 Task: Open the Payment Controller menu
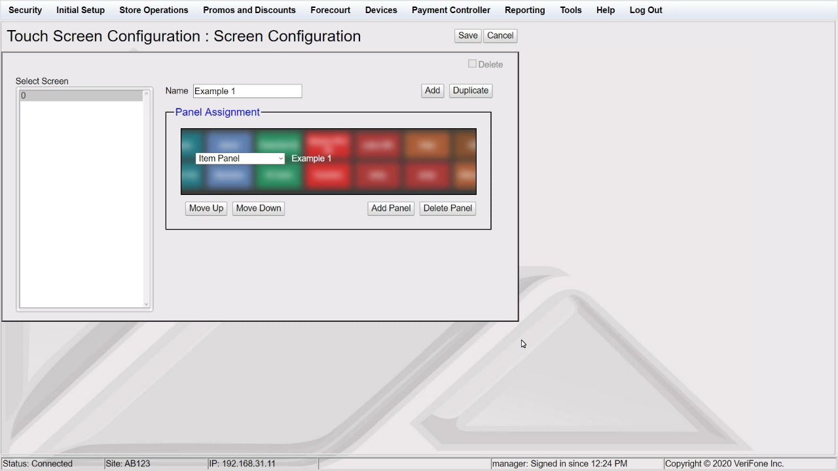[451, 10]
